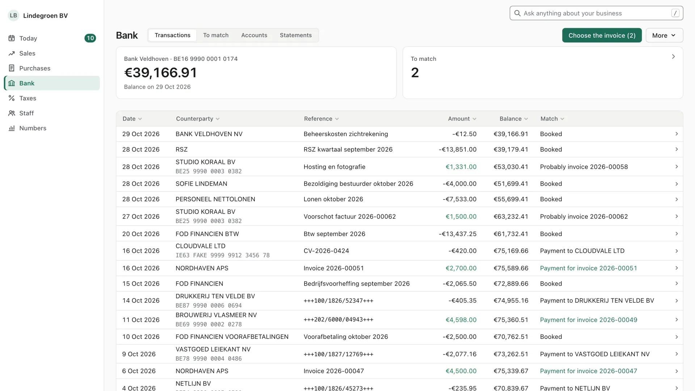The height and width of the screenshot is (391, 695).
Task: Click the Today badge showing 10
Action: click(90, 38)
